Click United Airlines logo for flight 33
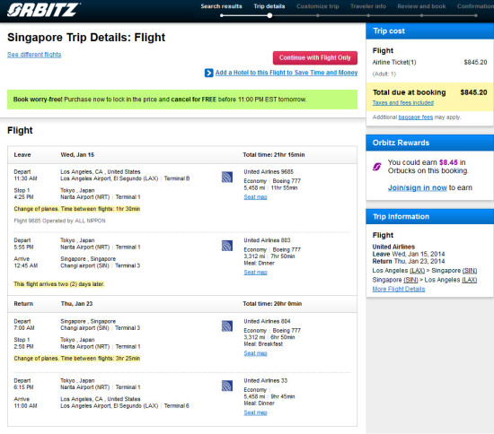Screen dimensions: 494x434 [227, 386]
